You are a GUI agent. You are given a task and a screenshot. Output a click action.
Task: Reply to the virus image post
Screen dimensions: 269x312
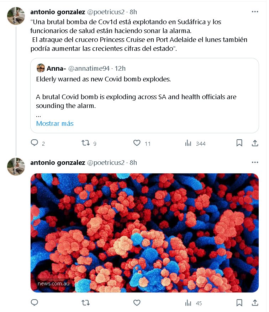pos(35,303)
